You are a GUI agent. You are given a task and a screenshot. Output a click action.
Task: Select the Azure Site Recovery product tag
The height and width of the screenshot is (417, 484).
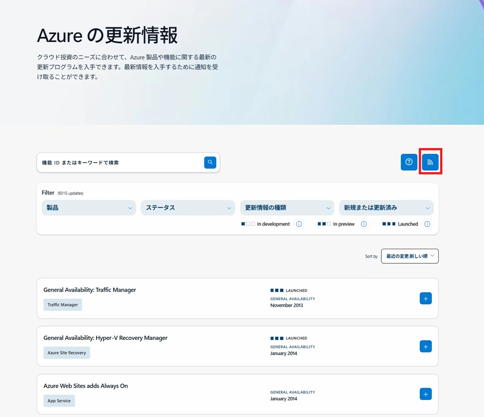coord(67,353)
